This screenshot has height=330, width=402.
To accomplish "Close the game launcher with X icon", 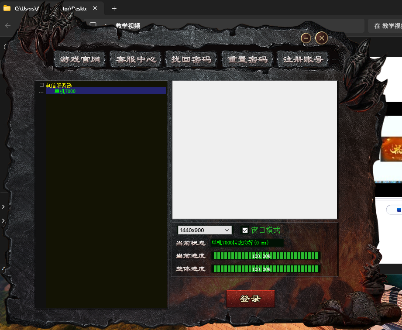I will pyautogui.click(x=321, y=38).
